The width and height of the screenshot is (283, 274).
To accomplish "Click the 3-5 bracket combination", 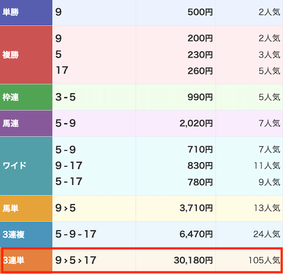I will [x=65, y=97].
